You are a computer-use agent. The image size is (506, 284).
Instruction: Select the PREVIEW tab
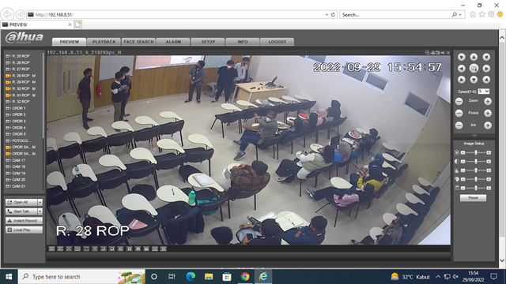coord(70,42)
